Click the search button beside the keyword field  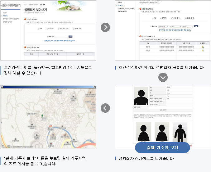click(x=70, y=37)
